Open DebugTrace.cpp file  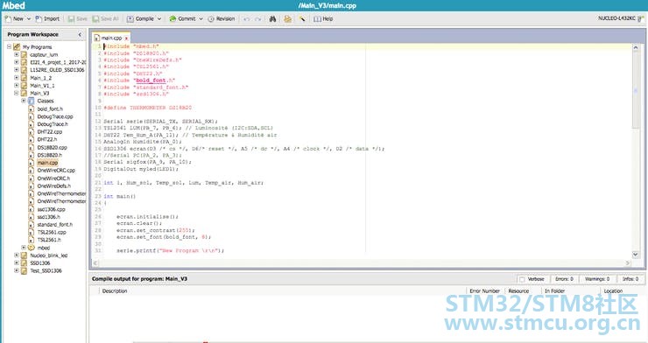[55, 116]
